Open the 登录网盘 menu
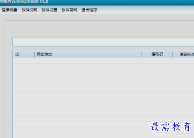The height and width of the screenshot is (138, 194). click(x=9, y=10)
